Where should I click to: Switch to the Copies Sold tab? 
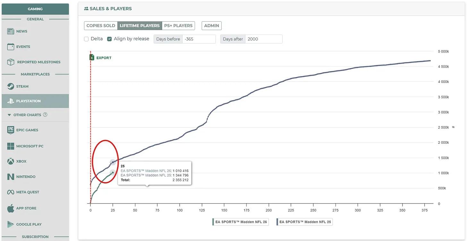click(101, 26)
